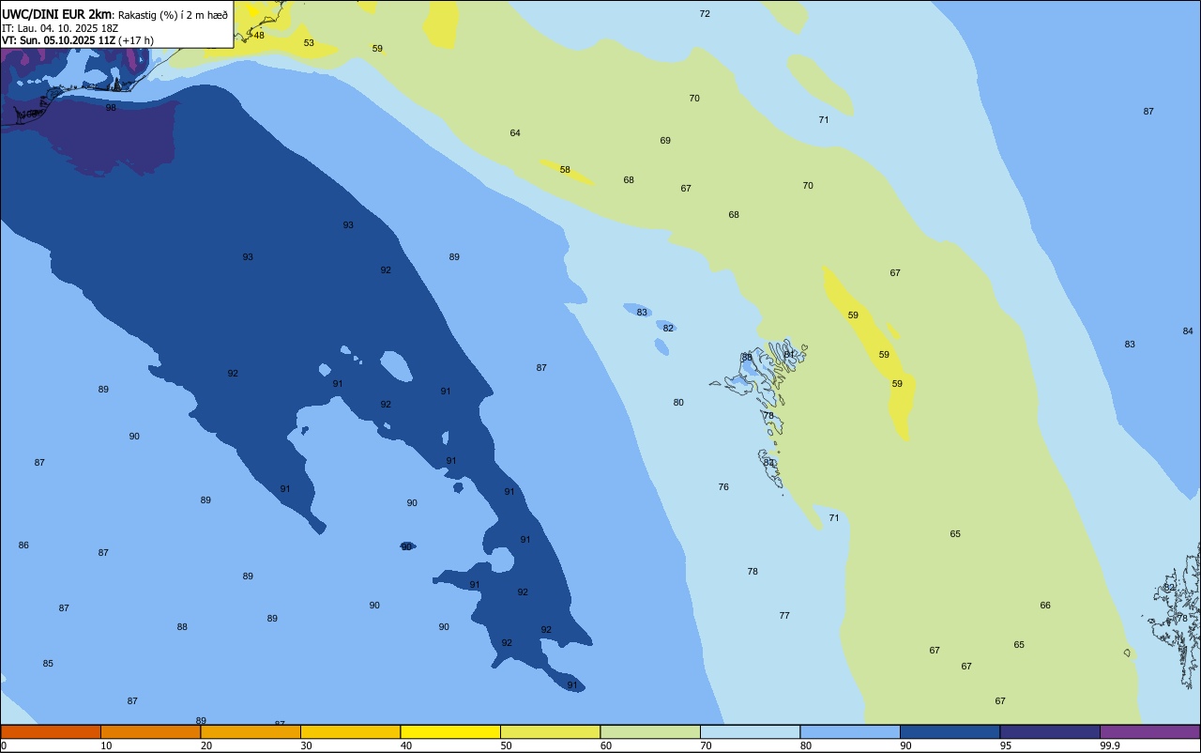Click the humidity value '64' on the map
The image size is (1201, 753).
pyautogui.click(x=515, y=133)
